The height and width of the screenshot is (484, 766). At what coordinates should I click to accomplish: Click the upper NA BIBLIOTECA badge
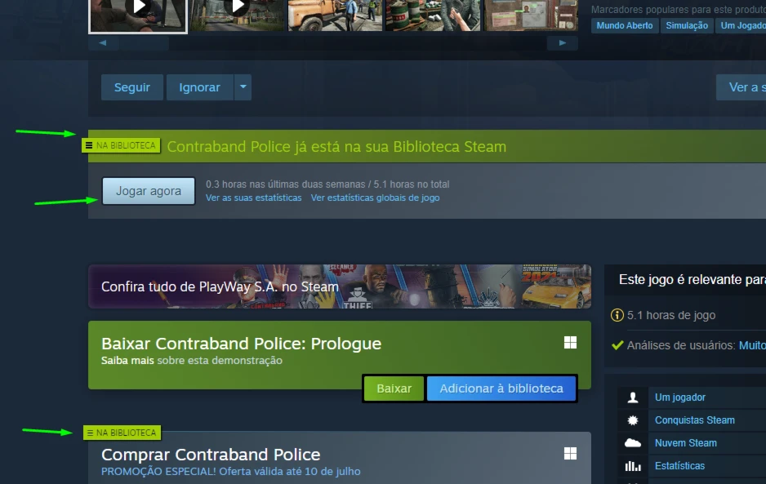[121, 145]
